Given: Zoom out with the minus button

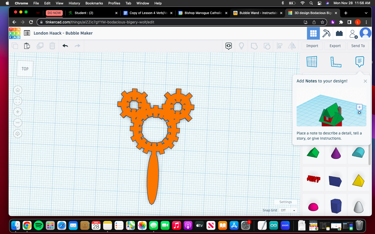Looking at the screenshot, I should click(18, 123).
